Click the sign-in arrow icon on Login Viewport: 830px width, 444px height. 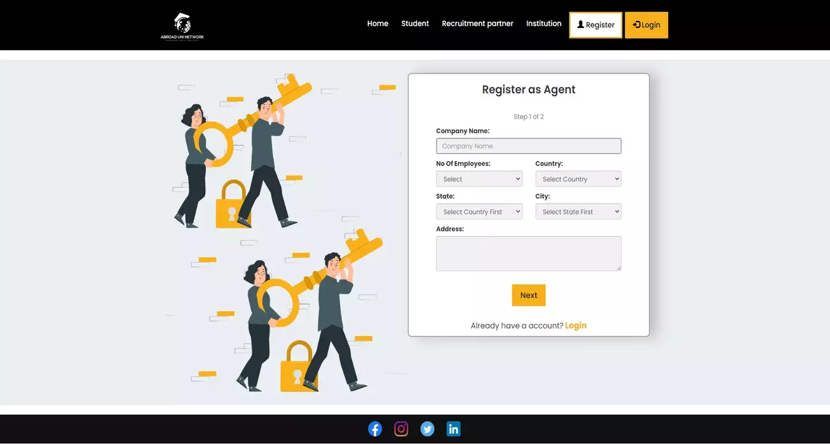(636, 25)
